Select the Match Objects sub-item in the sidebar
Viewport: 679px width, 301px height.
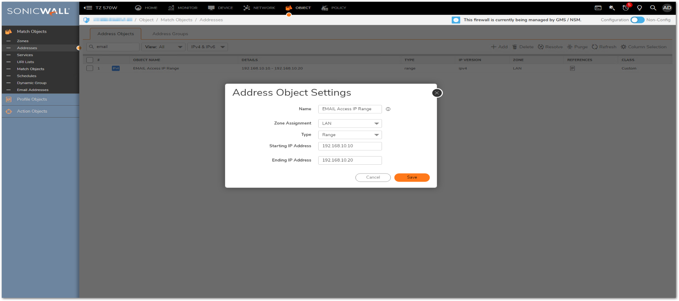click(x=30, y=69)
